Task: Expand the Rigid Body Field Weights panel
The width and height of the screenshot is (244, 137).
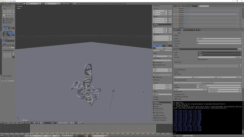Action: tap(181, 97)
